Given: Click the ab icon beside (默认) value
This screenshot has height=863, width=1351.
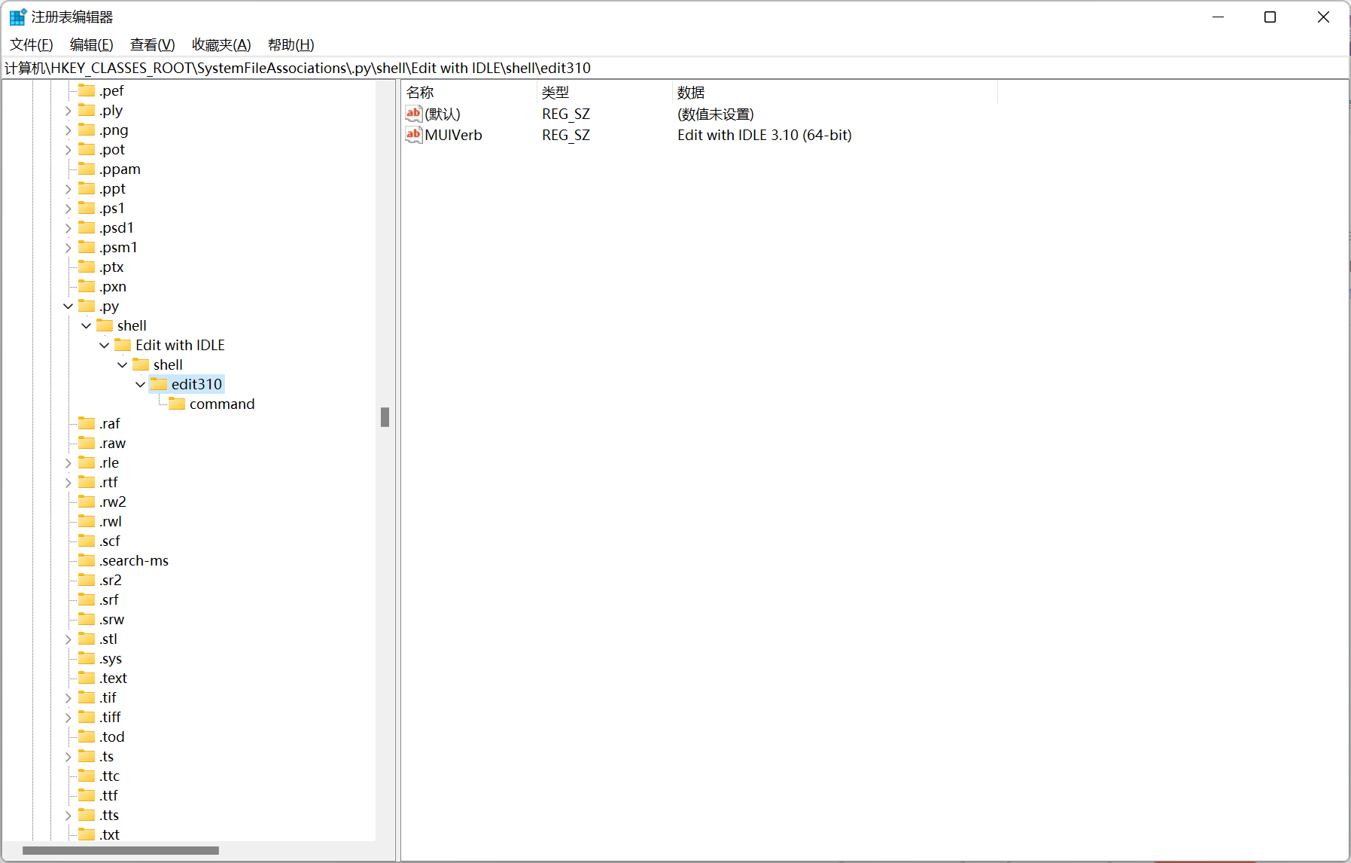Looking at the screenshot, I should (x=413, y=114).
